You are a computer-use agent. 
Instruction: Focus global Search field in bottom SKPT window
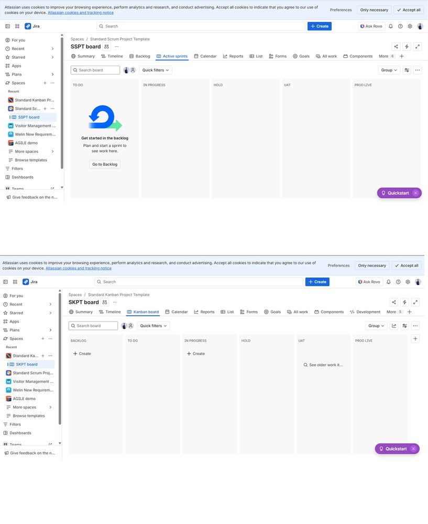(x=199, y=282)
